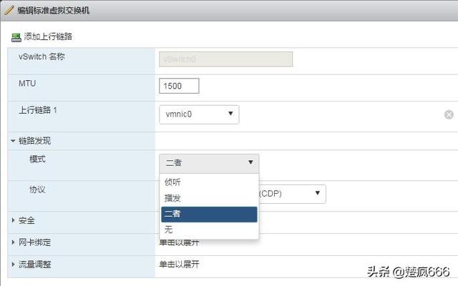Image resolution: width=458 pixels, height=286 pixels.
Task: Click the add uplink network card icon
Action: 16,37
